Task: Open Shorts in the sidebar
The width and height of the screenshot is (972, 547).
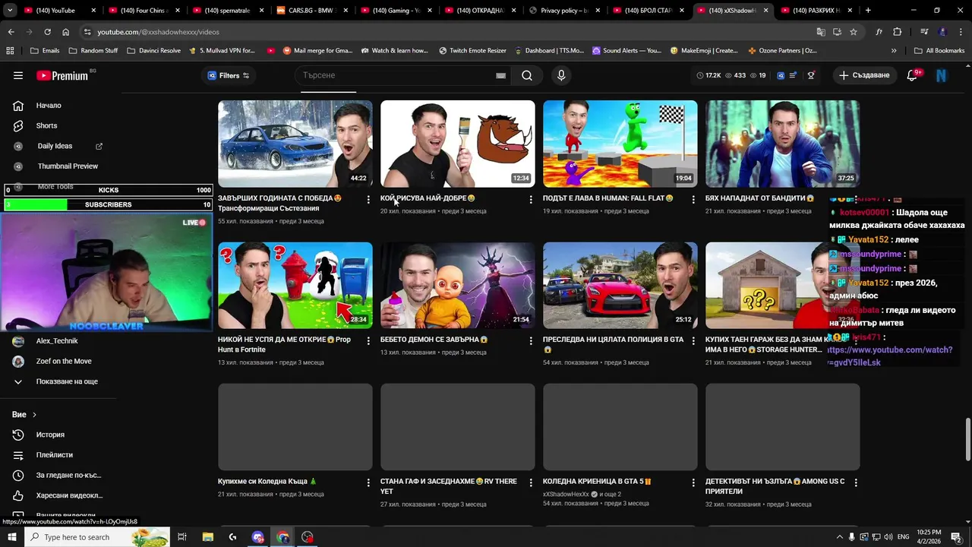Action: point(46,125)
